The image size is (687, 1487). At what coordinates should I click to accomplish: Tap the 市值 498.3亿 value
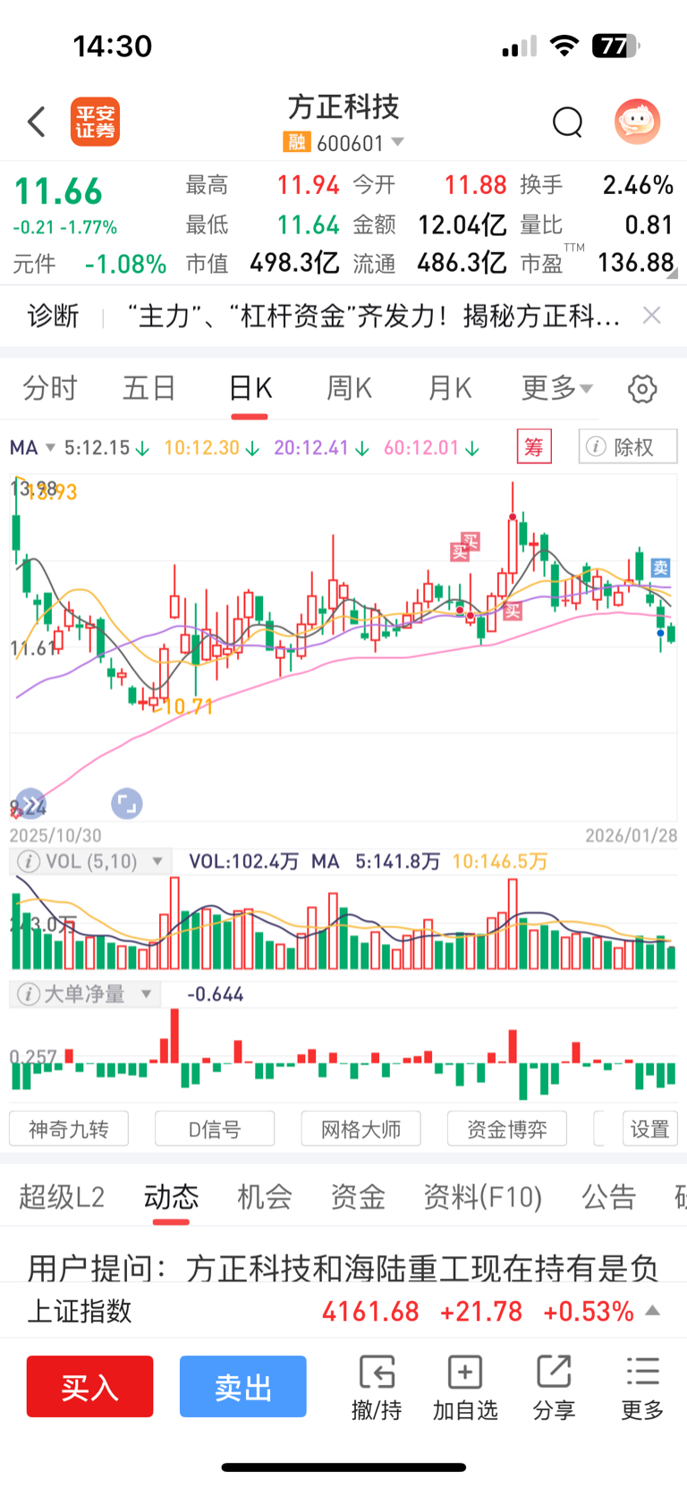(x=294, y=263)
